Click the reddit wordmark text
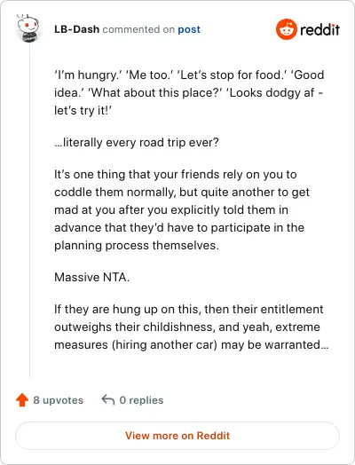 click(x=319, y=29)
